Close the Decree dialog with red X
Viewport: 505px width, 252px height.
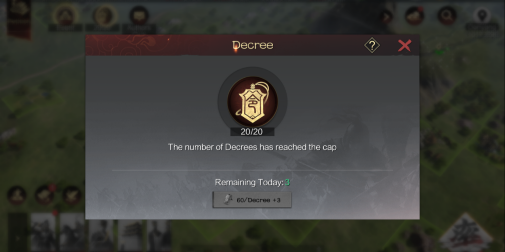(x=404, y=46)
